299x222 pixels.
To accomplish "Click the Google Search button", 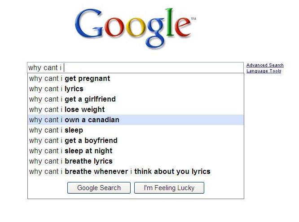I will click(99, 188).
